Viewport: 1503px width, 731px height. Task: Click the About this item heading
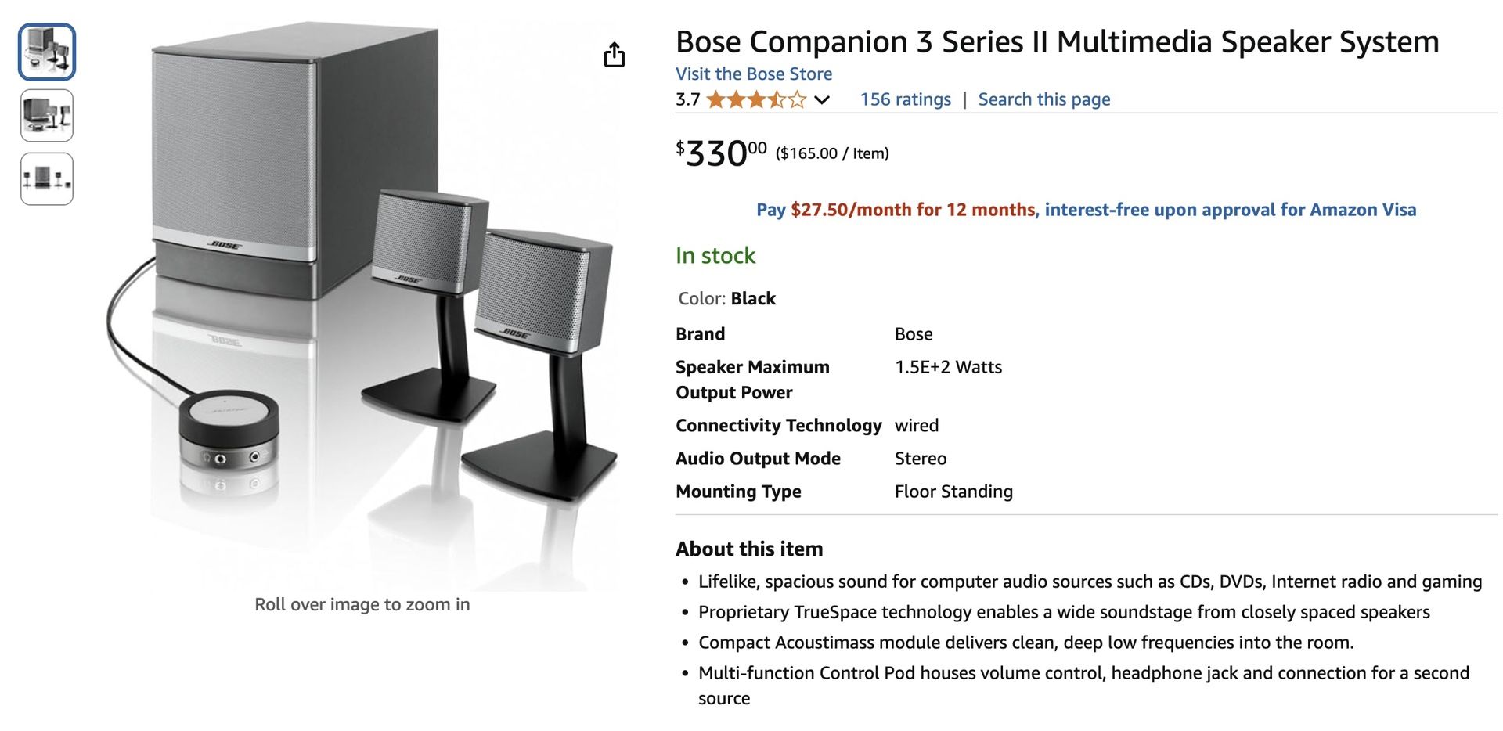point(748,549)
